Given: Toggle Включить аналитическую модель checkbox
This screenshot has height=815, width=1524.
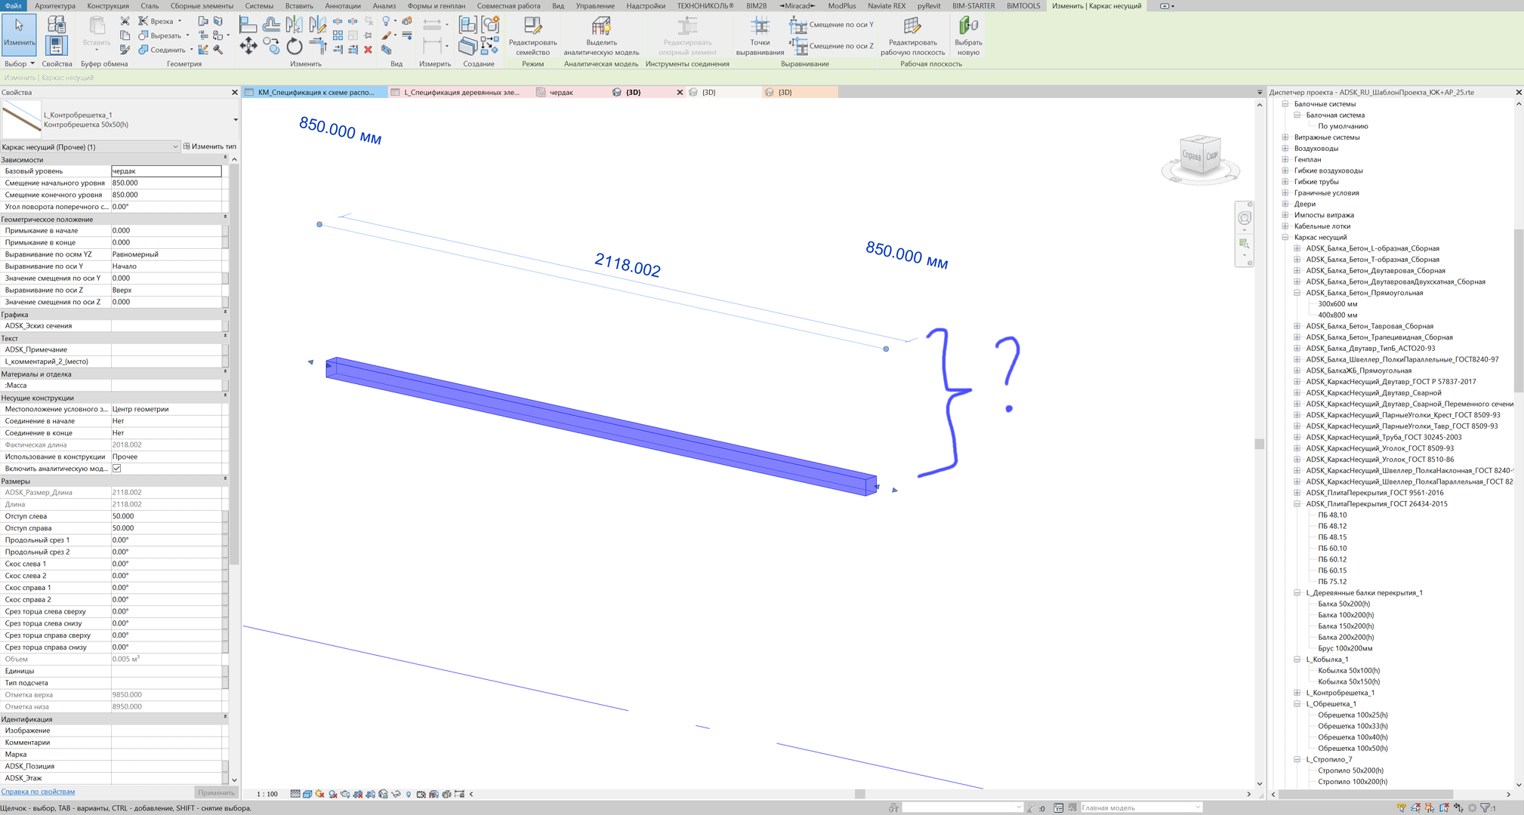Looking at the screenshot, I should (x=117, y=469).
